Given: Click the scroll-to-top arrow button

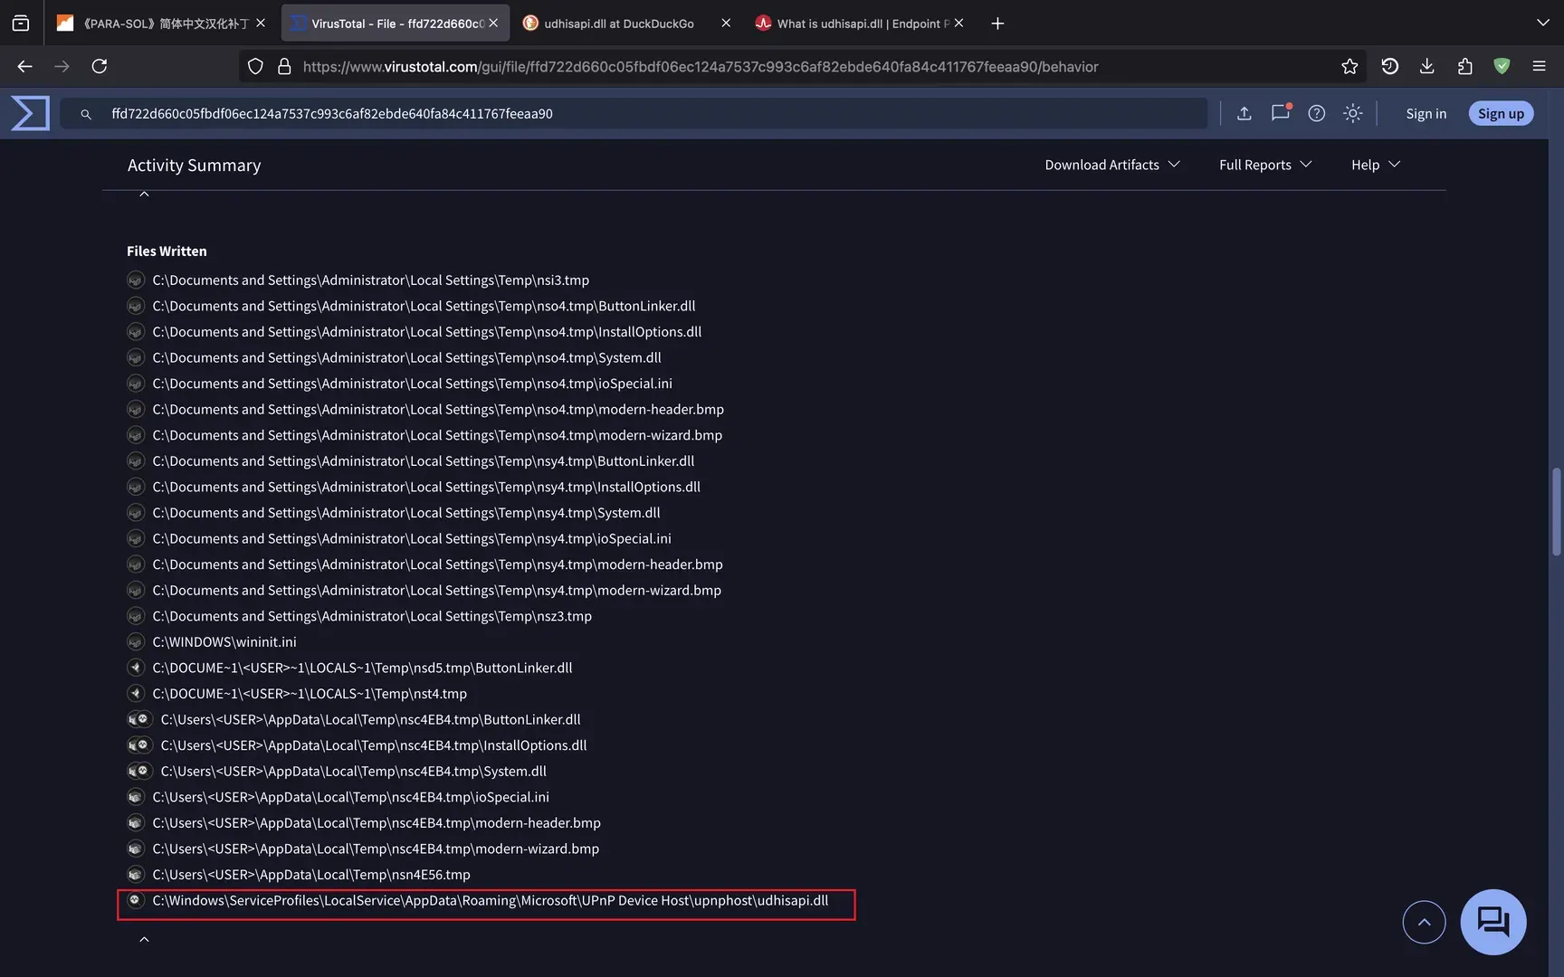Looking at the screenshot, I should 1424,922.
